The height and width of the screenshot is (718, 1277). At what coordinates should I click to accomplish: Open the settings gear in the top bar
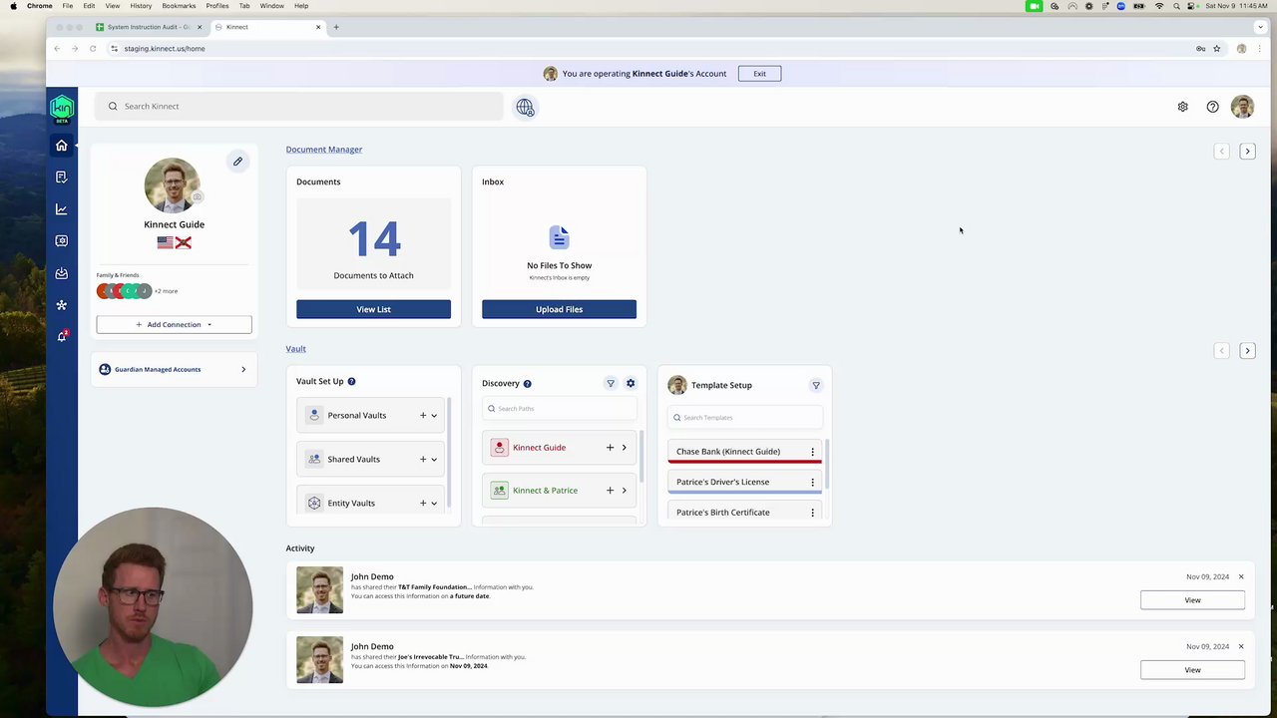point(1182,107)
